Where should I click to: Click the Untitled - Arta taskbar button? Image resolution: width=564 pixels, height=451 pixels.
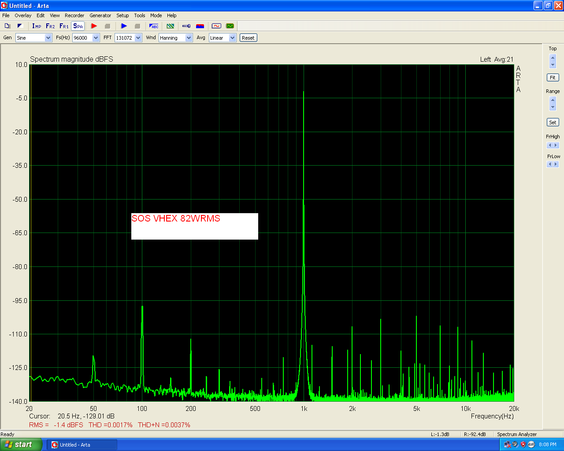(82, 445)
